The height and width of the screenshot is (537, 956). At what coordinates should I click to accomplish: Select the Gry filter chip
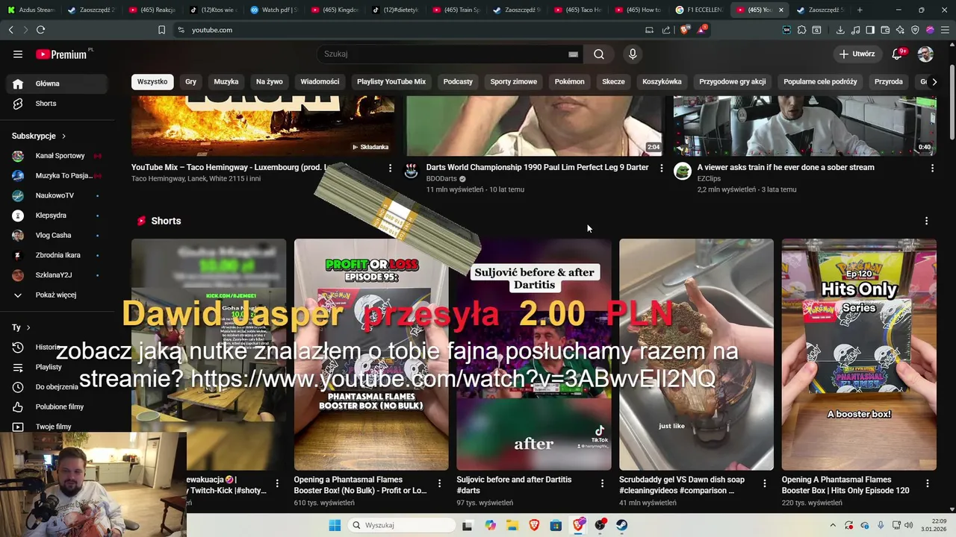191,81
